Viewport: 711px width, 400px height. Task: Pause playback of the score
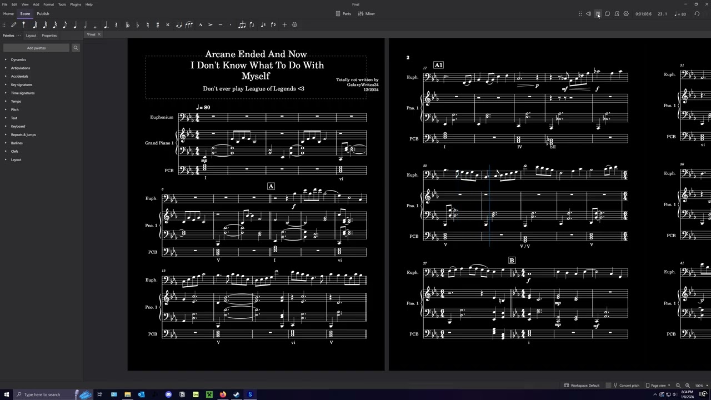(x=598, y=14)
